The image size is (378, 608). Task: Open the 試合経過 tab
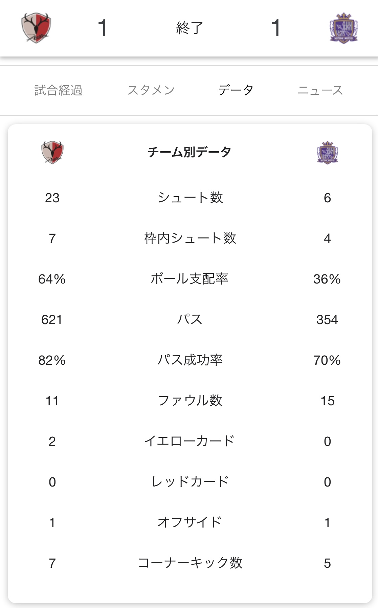click(x=58, y=90)
